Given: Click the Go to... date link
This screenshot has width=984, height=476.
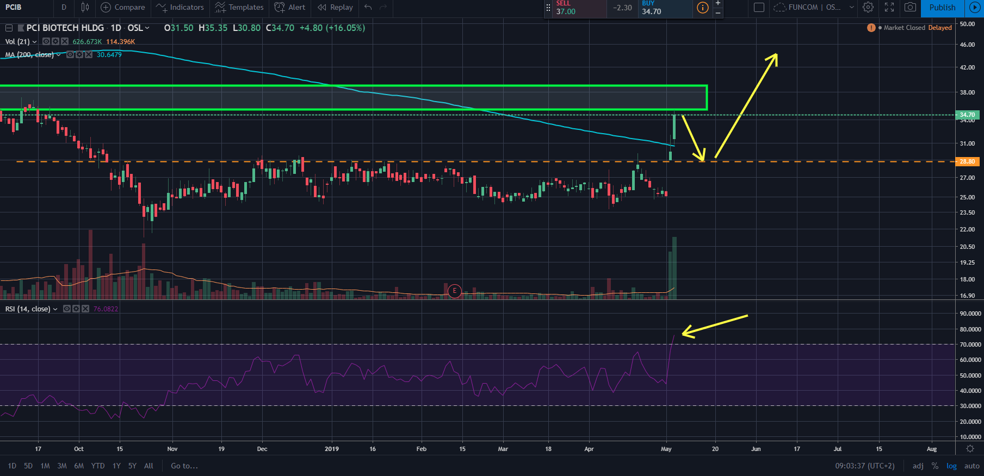Looking at the screenshot, I should (184, 466).
